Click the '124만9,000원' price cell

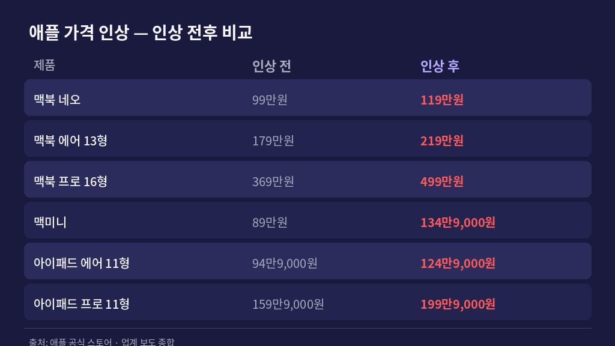click(x=458, y=263)
